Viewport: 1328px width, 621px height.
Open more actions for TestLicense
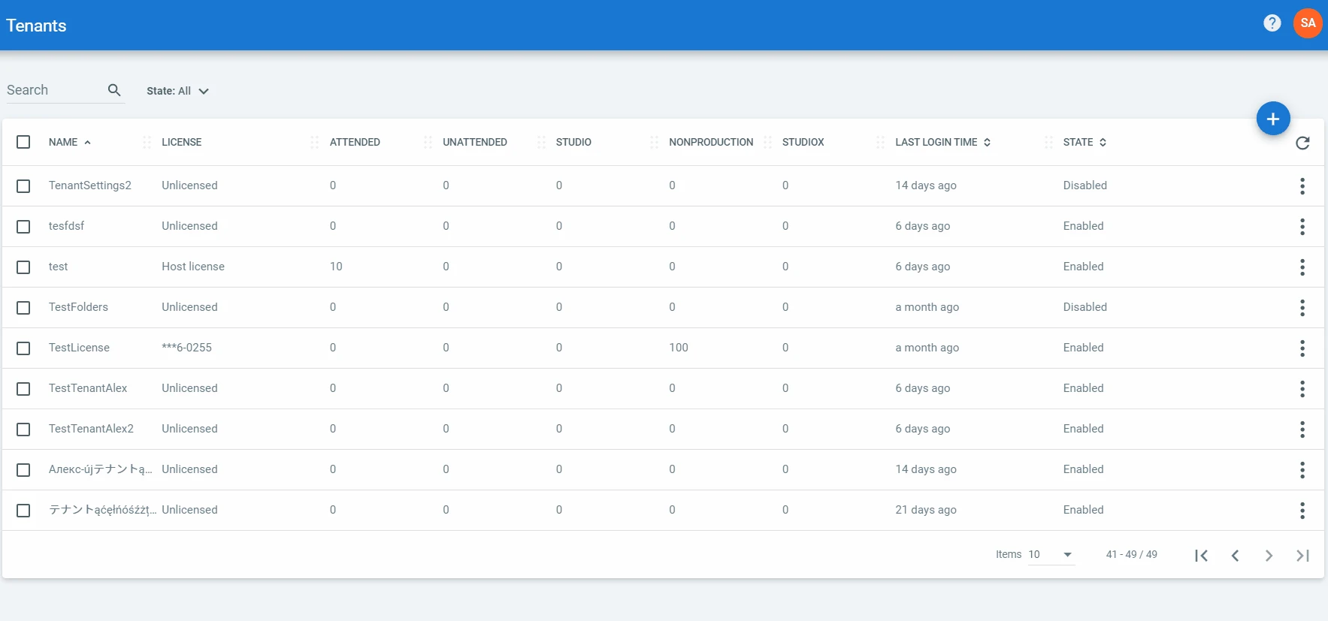click(1302, 348)
